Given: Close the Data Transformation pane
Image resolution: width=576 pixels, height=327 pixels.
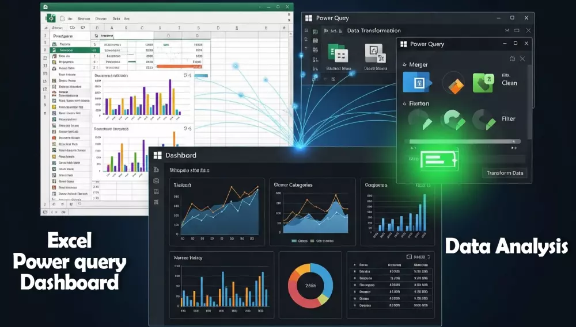Looking at the screenshot, I should point(528,30).
